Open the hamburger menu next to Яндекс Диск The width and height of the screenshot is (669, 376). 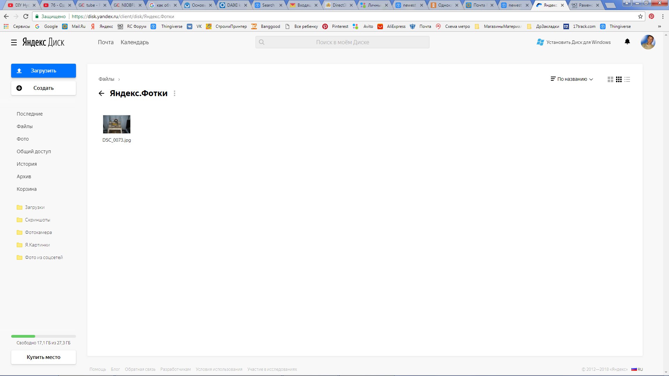pos(14,42)
